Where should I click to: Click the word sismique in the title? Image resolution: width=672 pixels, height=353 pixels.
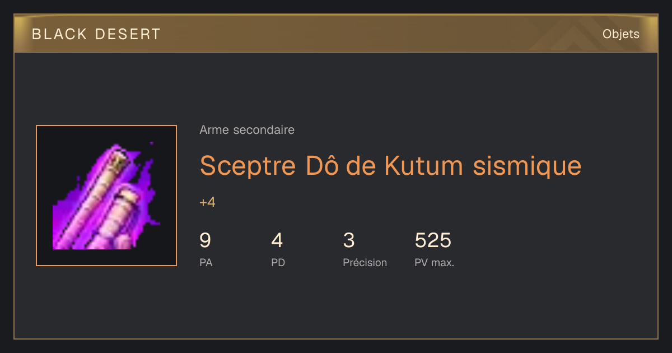click(528, 165)
